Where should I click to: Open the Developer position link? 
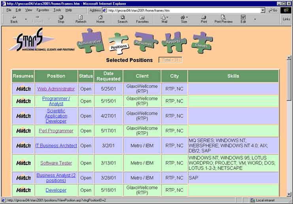coord(56,190)
